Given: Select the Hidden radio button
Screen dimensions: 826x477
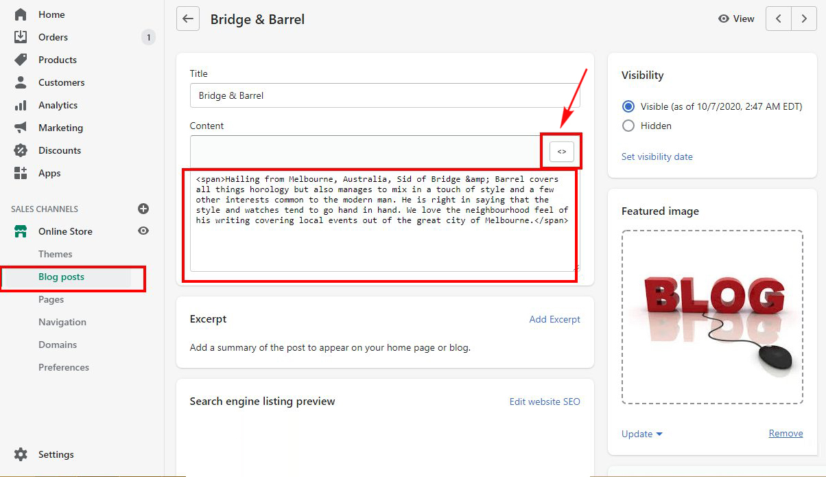Looking at the screenshot, I should [628, 126].
